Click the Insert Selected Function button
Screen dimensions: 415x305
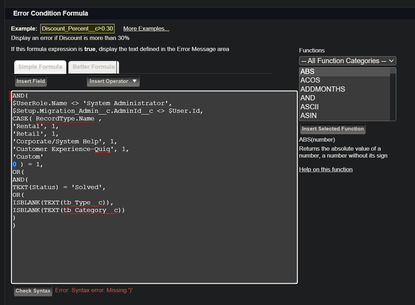coord(333,129)
